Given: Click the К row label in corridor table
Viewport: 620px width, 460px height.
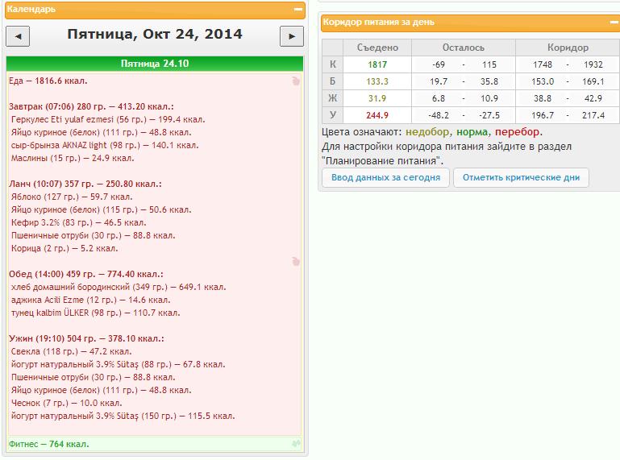Looking at the screenshot, I should (332, 64).
